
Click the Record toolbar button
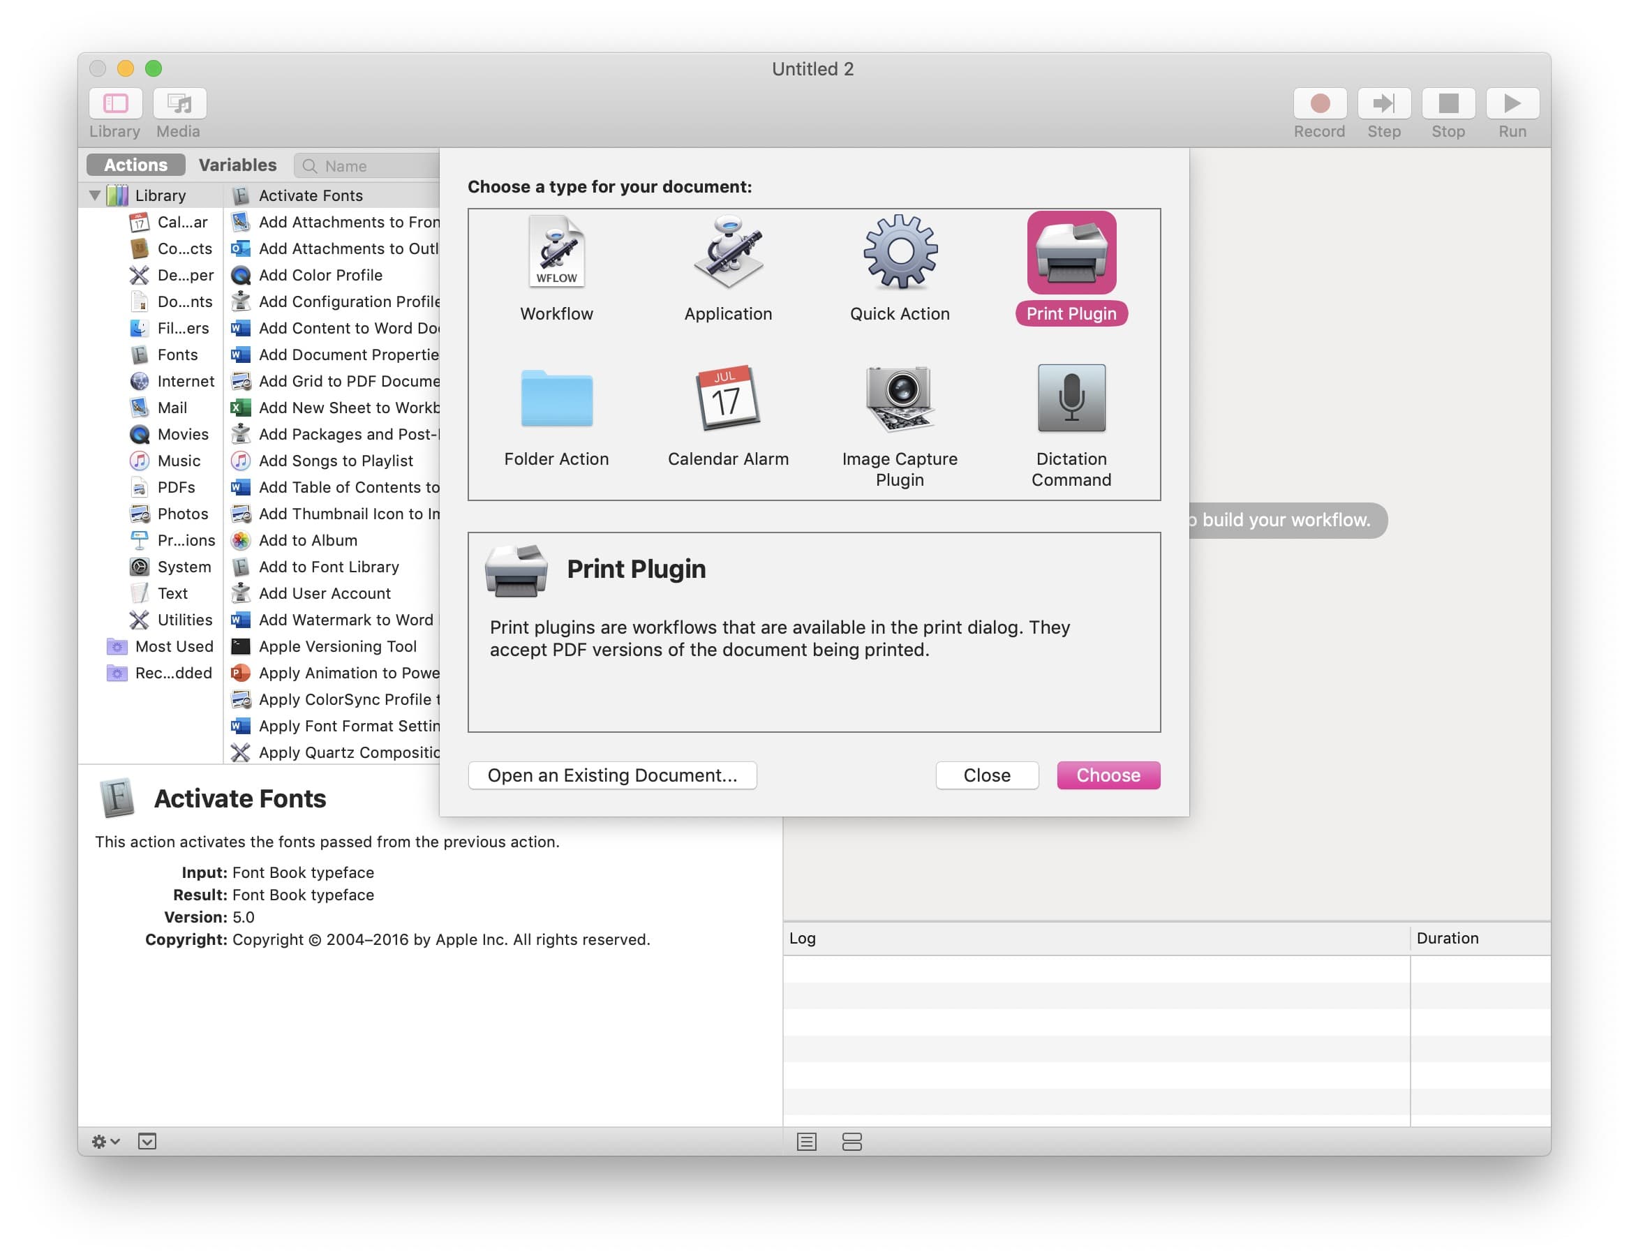1319,103
